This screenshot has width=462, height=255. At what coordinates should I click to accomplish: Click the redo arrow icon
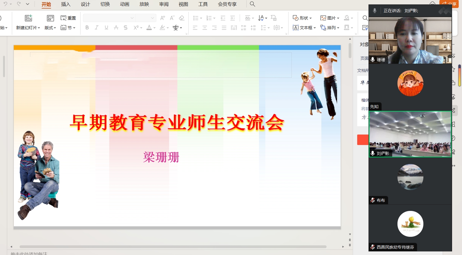point(19,4)
